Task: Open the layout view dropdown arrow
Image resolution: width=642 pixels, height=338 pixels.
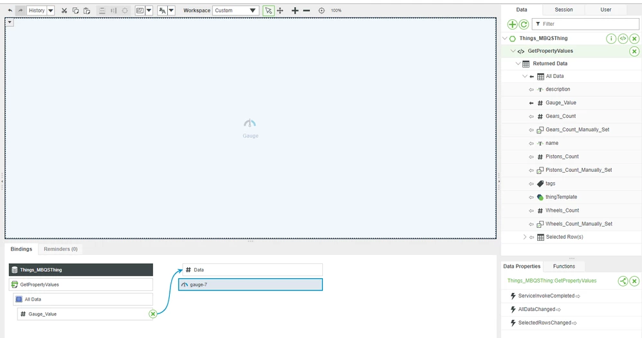Action: click(x=149, y=10)
